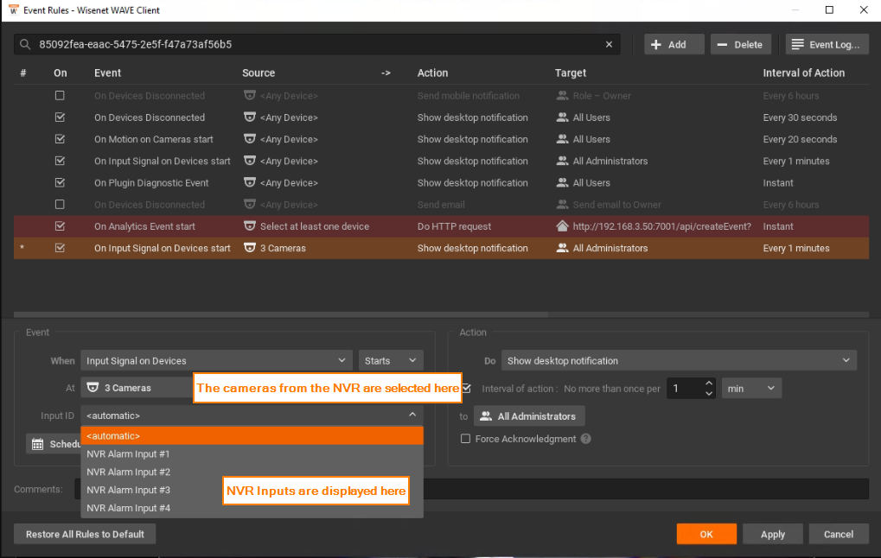Click users icon in Every 20 seconds row
This screenshot has width=881, height=558.
562,139
